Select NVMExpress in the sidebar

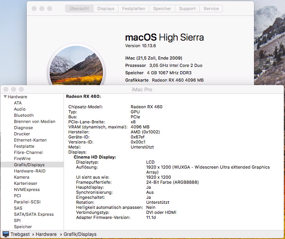click(27, 189)
